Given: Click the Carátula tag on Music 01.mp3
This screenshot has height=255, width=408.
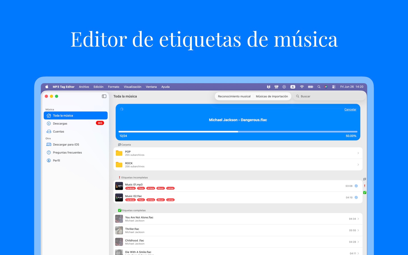Looking at the screenshot, I should pos(130,188).
